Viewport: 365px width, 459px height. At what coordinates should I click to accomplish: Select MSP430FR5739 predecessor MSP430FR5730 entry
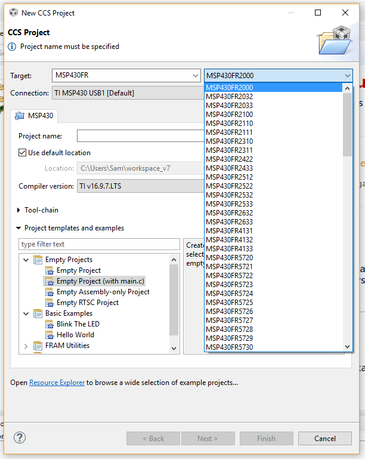(274, 347)
